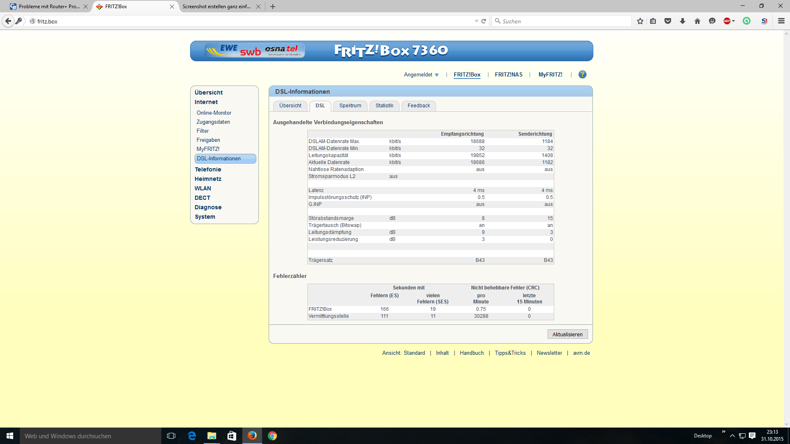Open the downloads arrow icon
The image size is (790, 444).
point(683,21)
